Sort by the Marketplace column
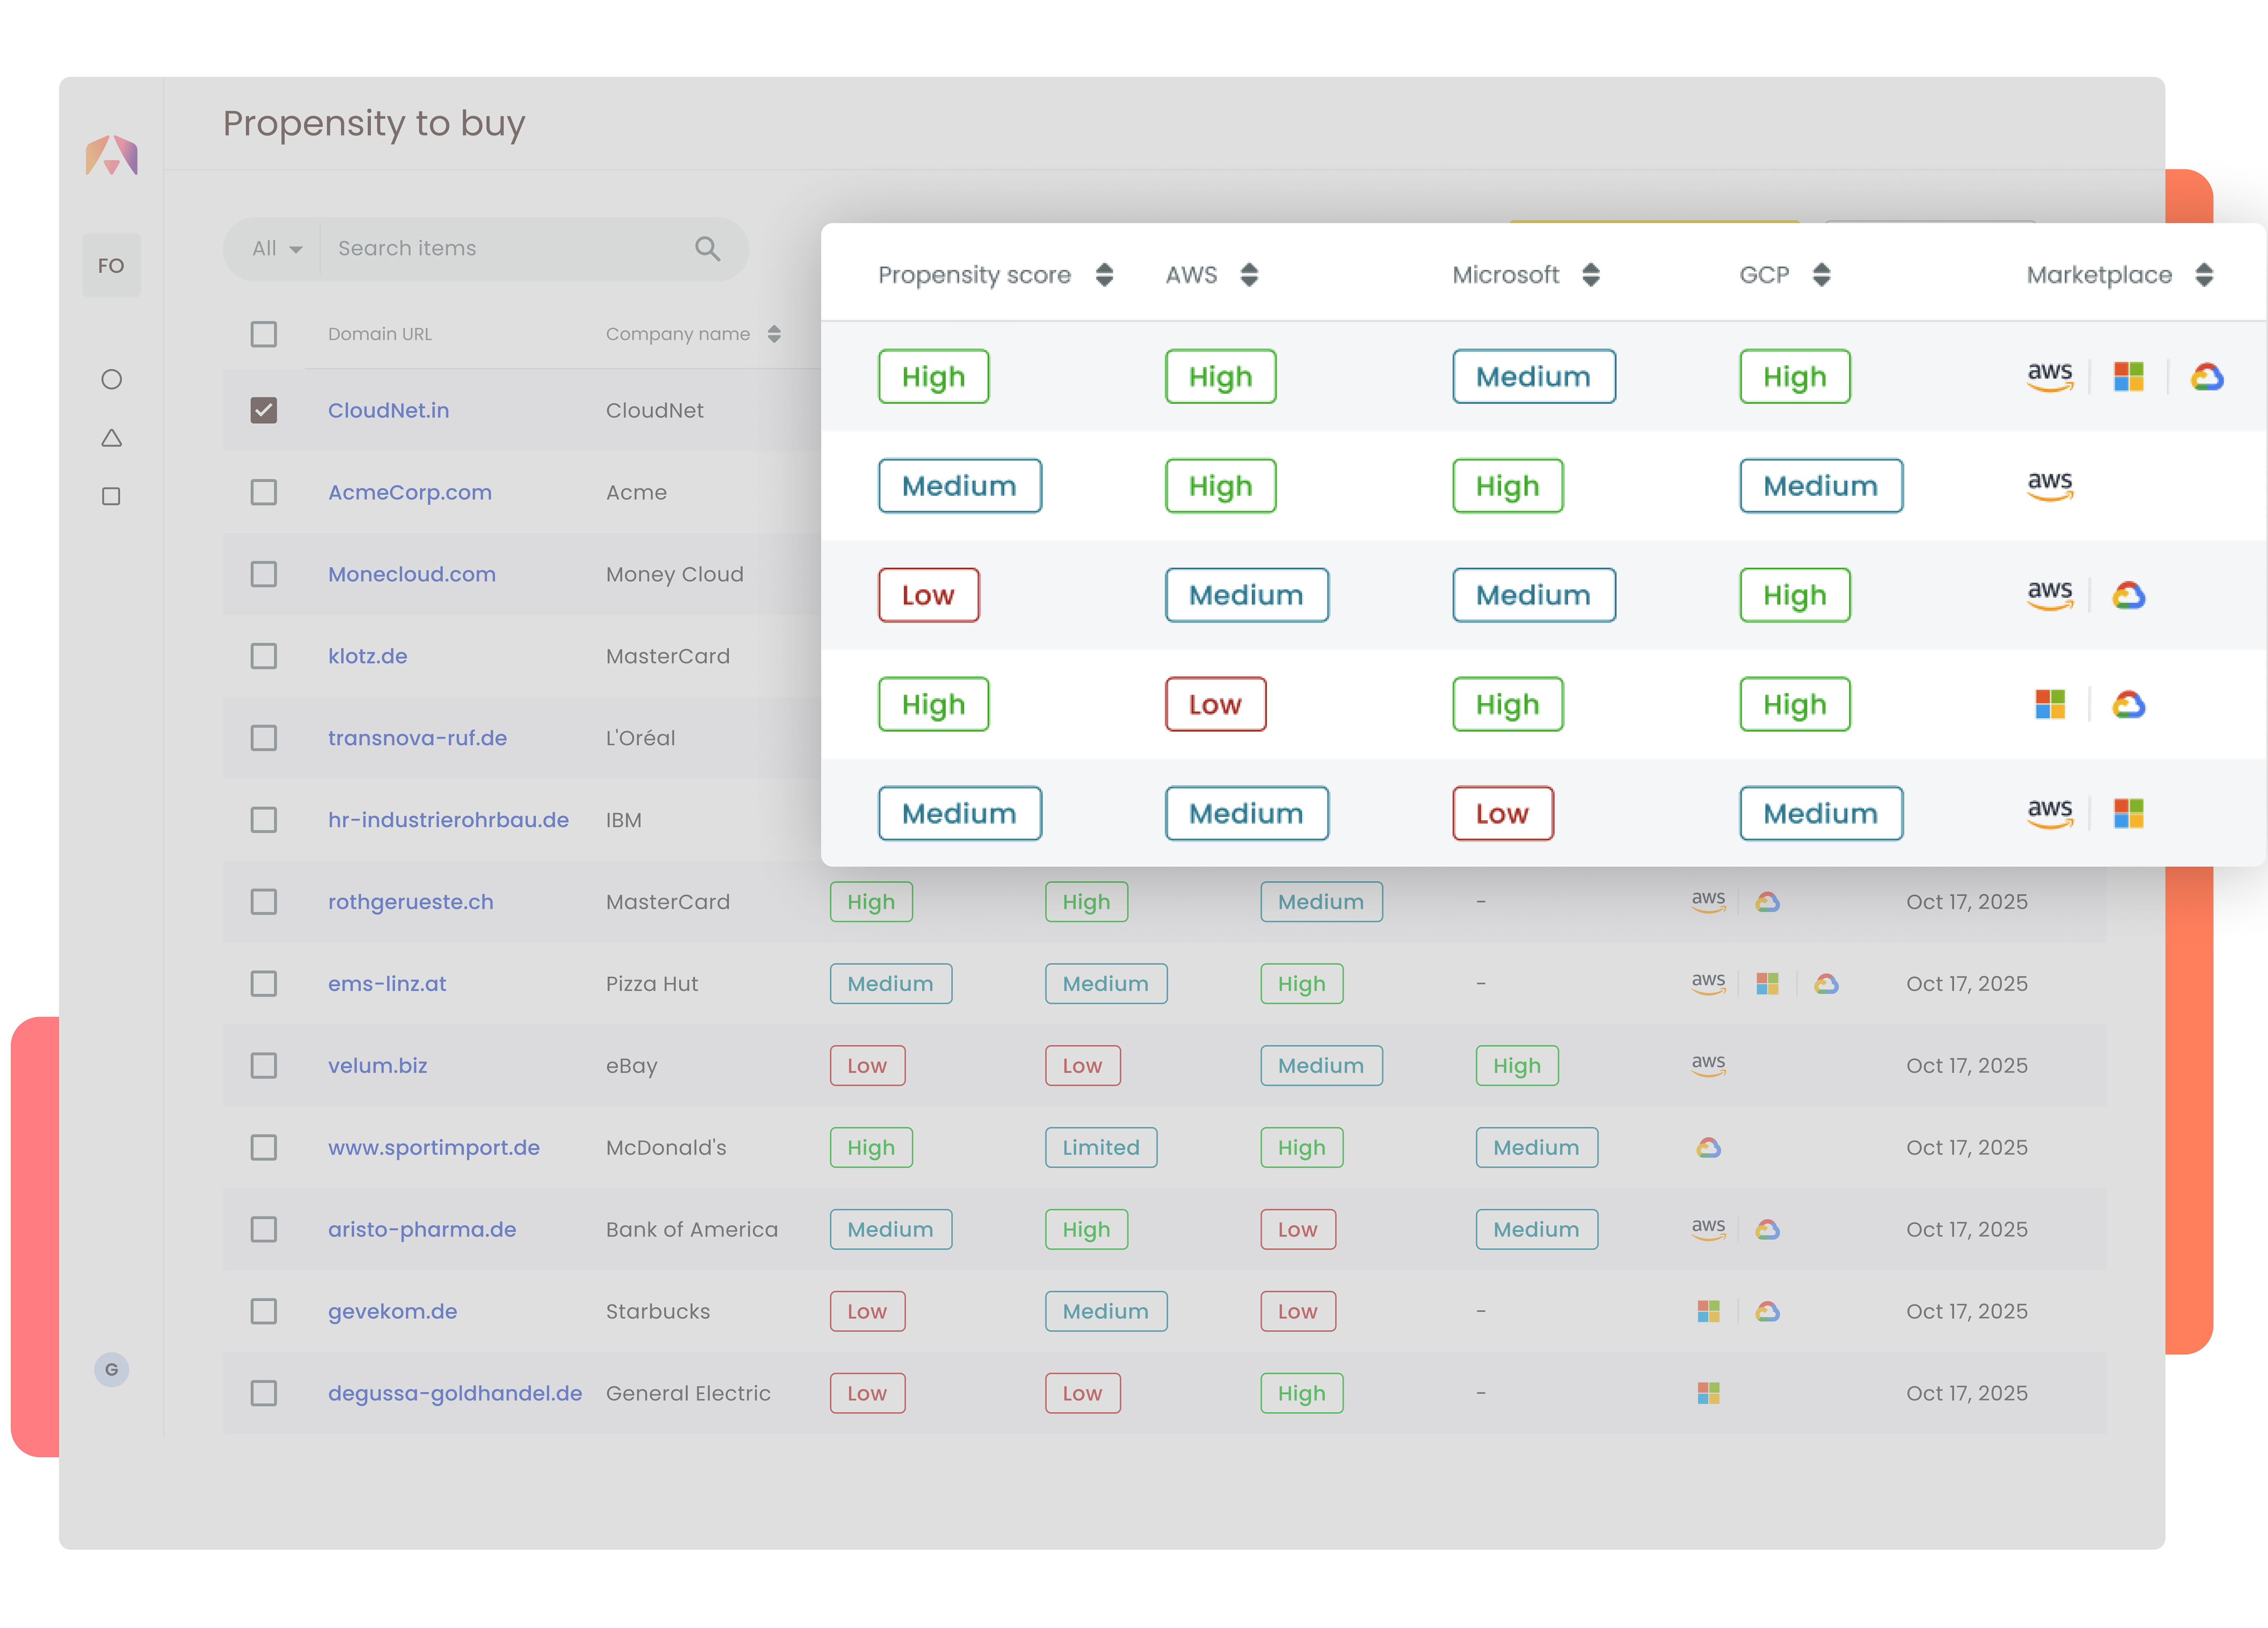2268x1628 pixels. 2204,275
